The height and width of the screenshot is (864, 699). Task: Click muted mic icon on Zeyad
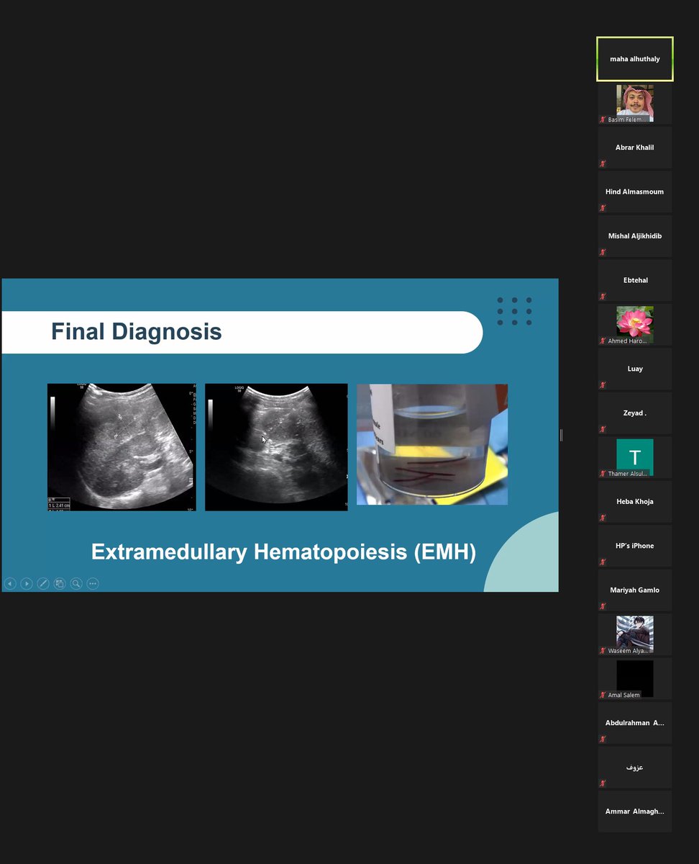point(603,429)
